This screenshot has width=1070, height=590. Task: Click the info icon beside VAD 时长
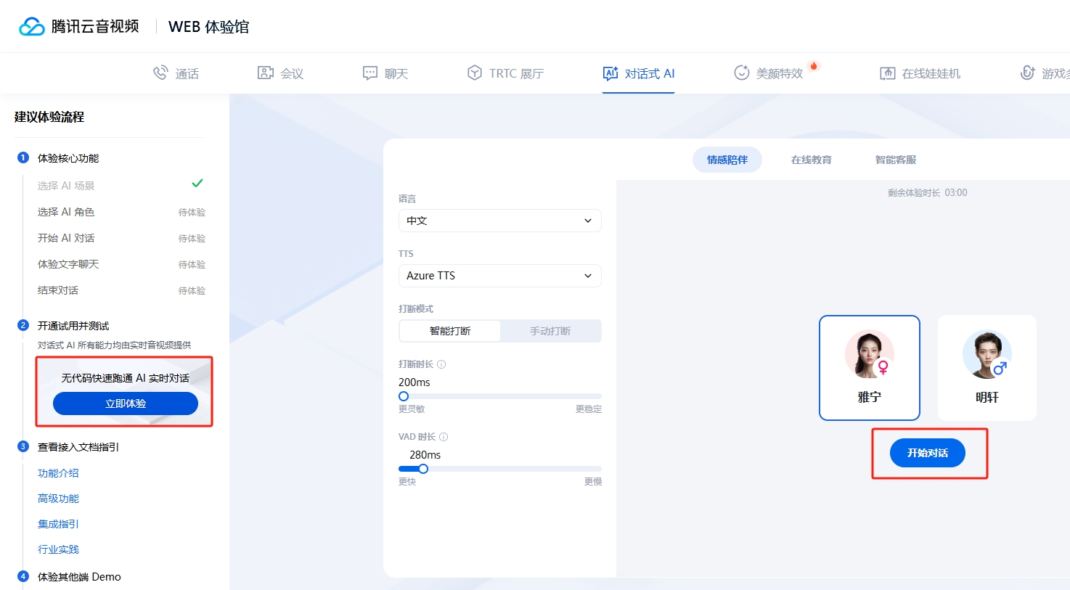[x=444, y=437]
